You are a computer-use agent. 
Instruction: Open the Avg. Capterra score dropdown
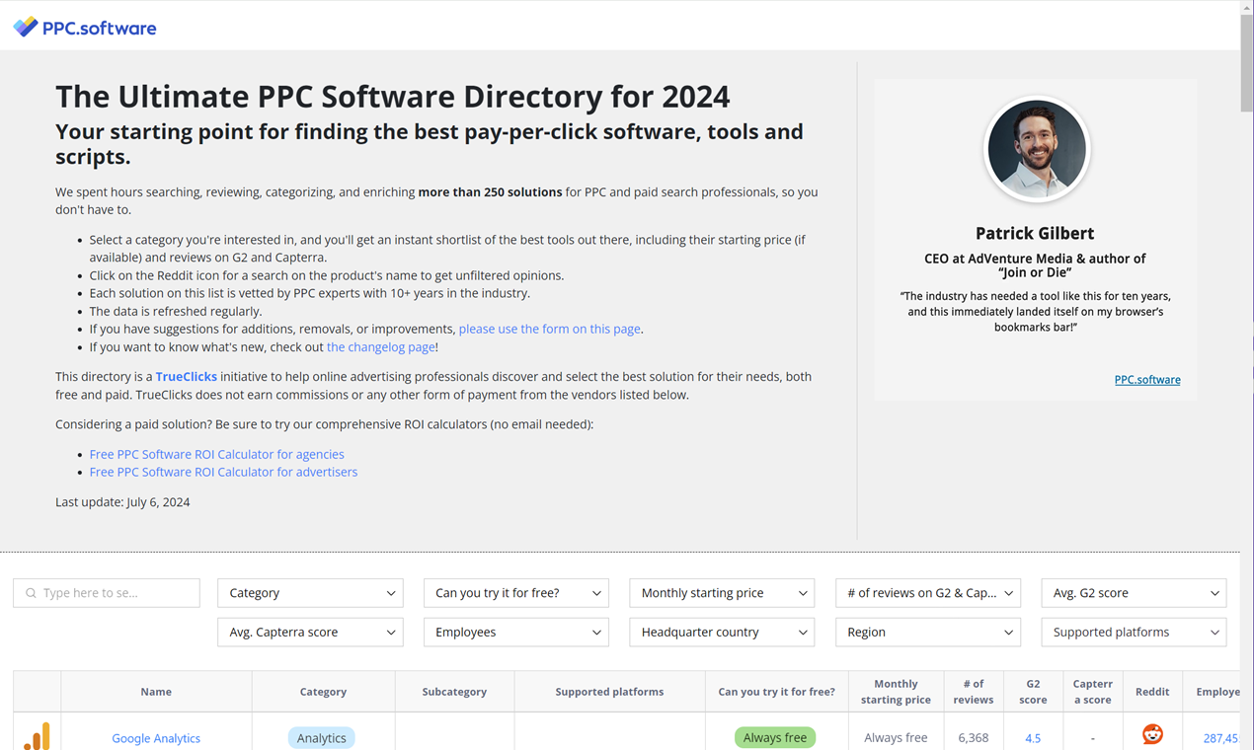[310, 633]
